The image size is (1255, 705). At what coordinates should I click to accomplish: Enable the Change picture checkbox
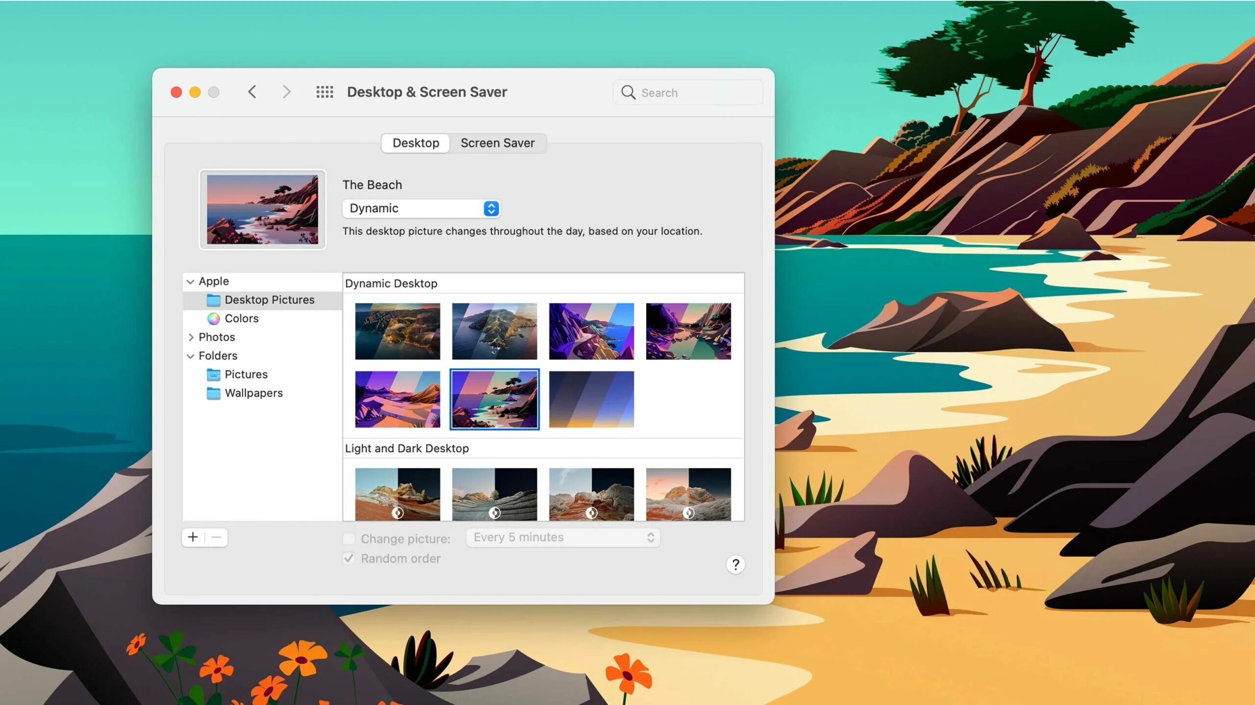349,538
